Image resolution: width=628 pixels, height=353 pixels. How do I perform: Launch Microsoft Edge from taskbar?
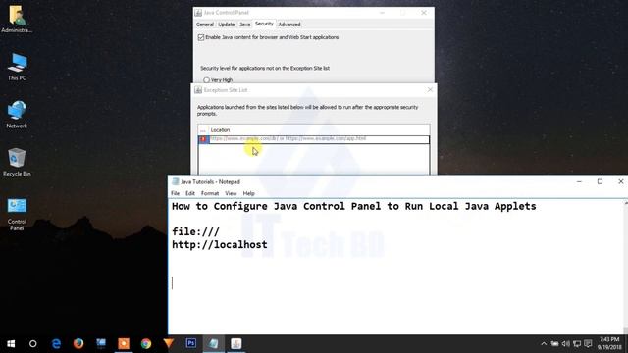[56, 344]
